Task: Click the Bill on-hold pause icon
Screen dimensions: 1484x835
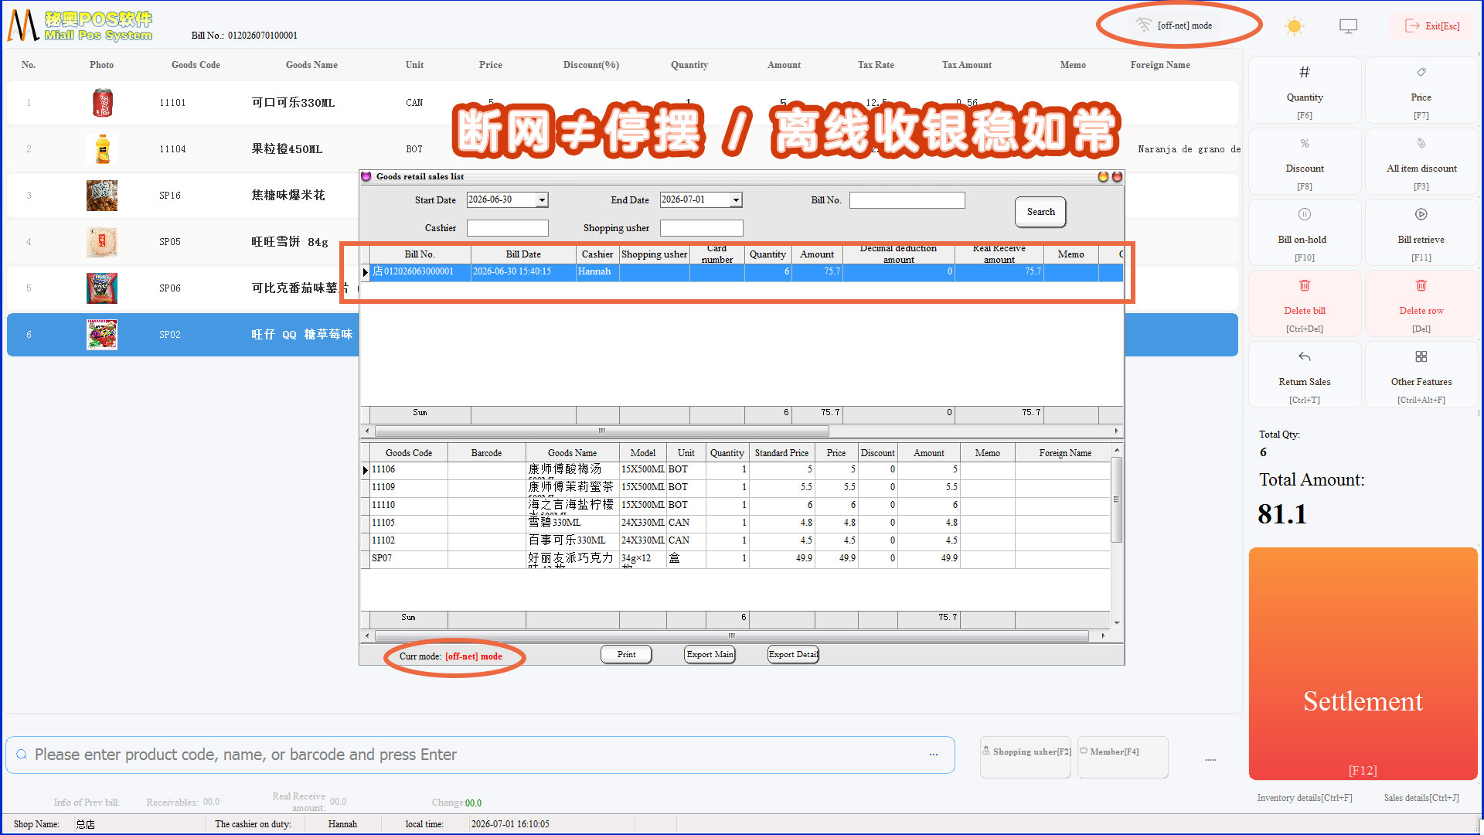Action: tap(1304, 215)
